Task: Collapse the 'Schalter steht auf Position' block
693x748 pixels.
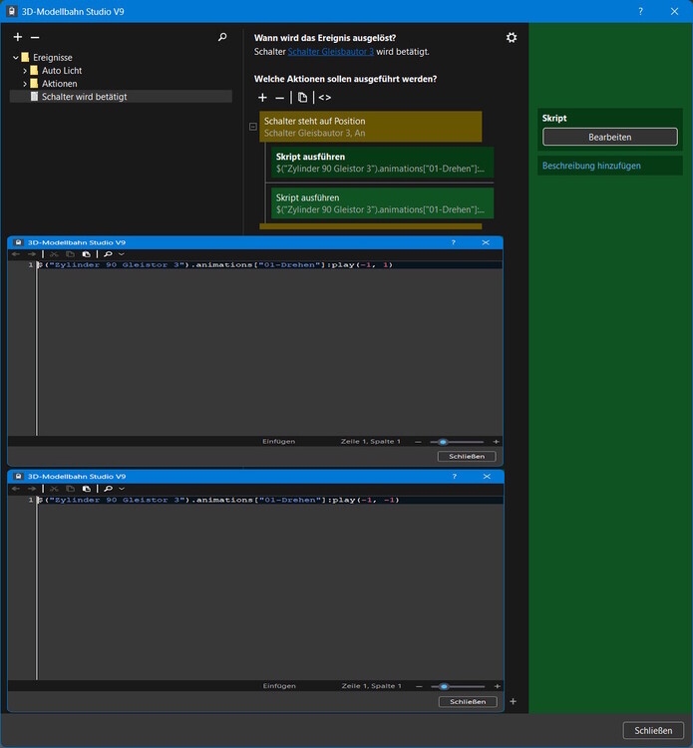Action: (x=252, y=127)
